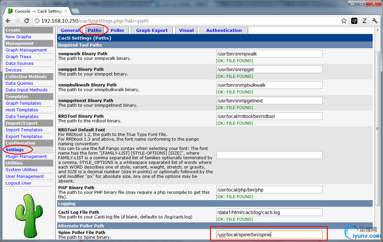Viewport: 383px width, 242px height.
Task: Edit the PHP Binary Path field
Action: click(x=269, y=190)
